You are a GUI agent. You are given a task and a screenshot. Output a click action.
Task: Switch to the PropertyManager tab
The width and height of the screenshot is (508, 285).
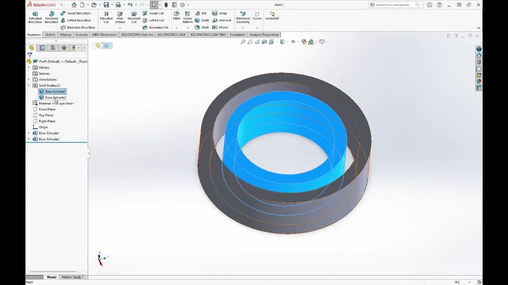[x=42, y=48]
